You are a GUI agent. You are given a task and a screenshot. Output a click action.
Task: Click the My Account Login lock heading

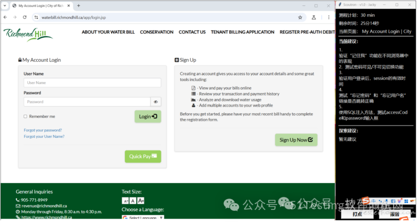pos(39,60)
